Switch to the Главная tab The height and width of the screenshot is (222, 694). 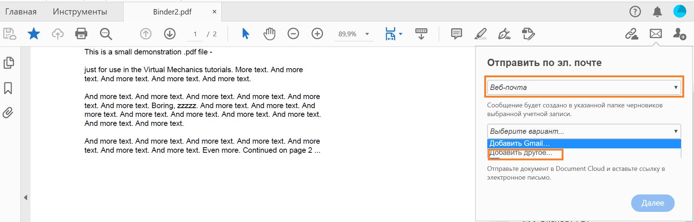(21, 12)
